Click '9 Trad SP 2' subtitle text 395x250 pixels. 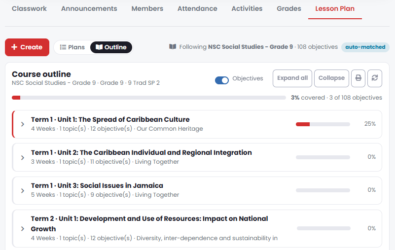click(x=144, y=83)
